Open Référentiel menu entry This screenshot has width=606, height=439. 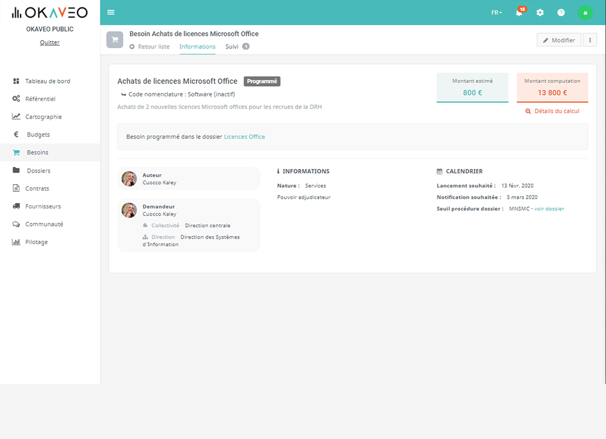(50, 99)
